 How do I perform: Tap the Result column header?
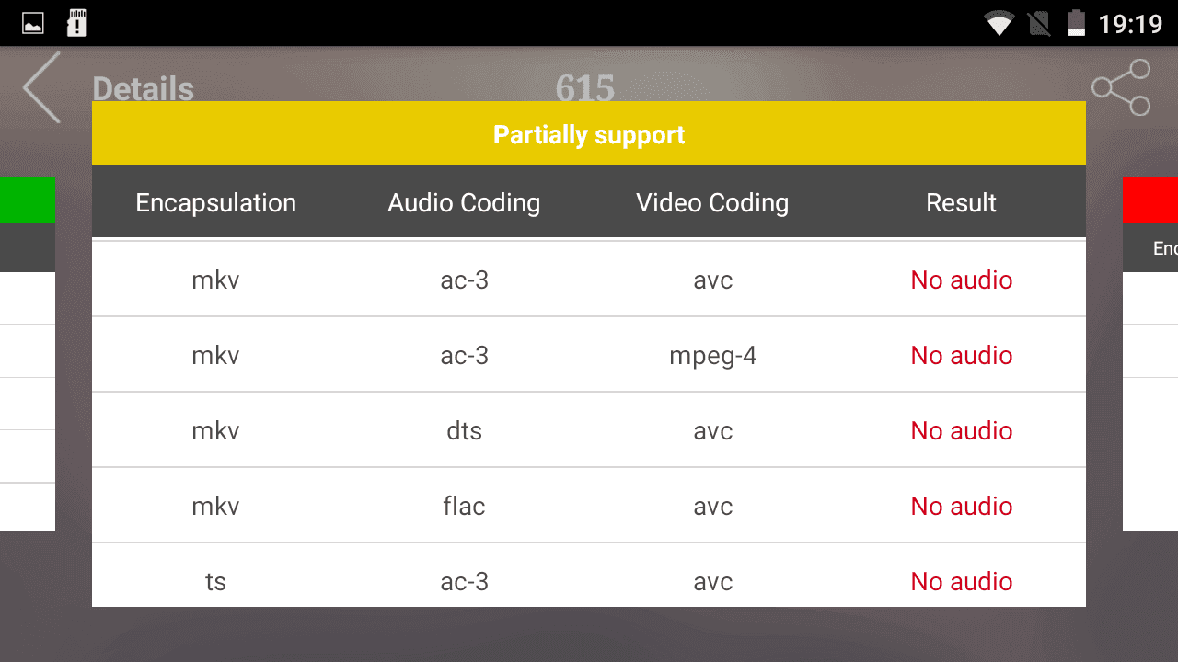pos(961,203)
